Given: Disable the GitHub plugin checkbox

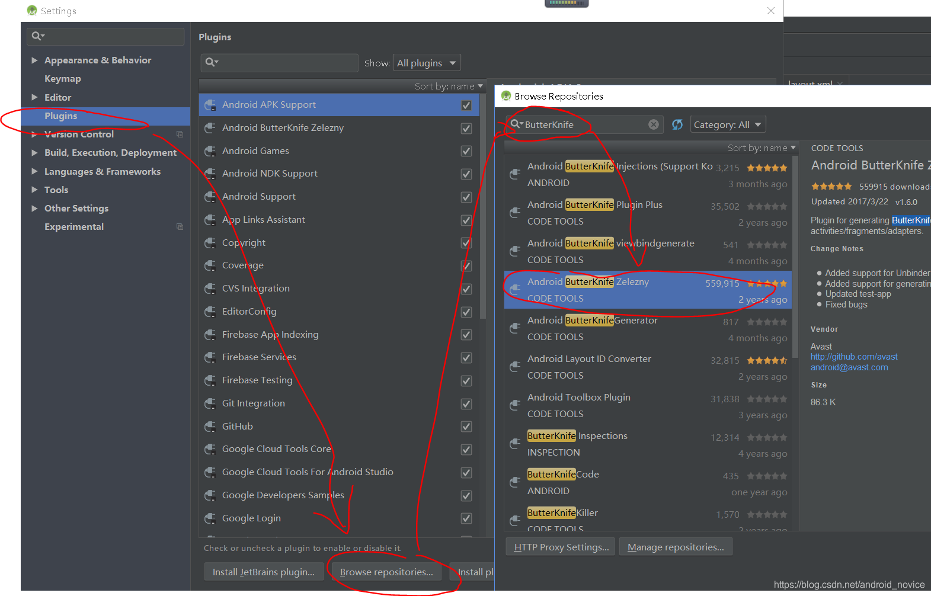Looking at the screenshot, I should pyautogui.click(x=466, y=427).
